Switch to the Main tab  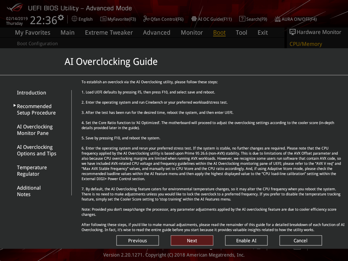click(x=68, y=33)
